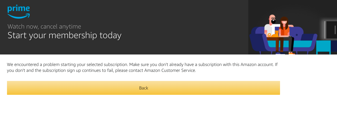Click the "Watch now, cancel anytime" tagline
Image resolution: width=337 pixels, height=129 pixels.
(44, 26)
